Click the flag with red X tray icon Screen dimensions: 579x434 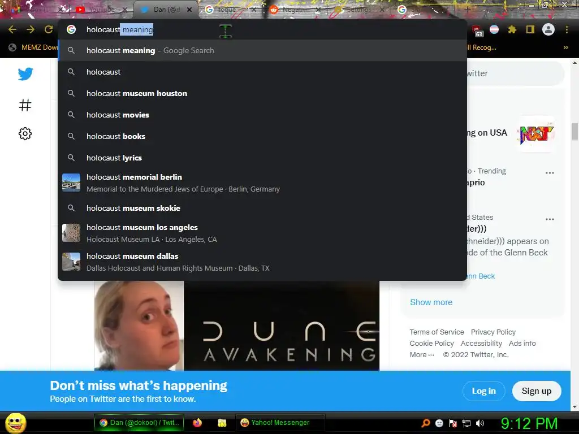coord(453,423)
